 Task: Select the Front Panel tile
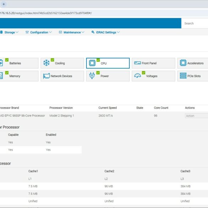pos(154,63)
